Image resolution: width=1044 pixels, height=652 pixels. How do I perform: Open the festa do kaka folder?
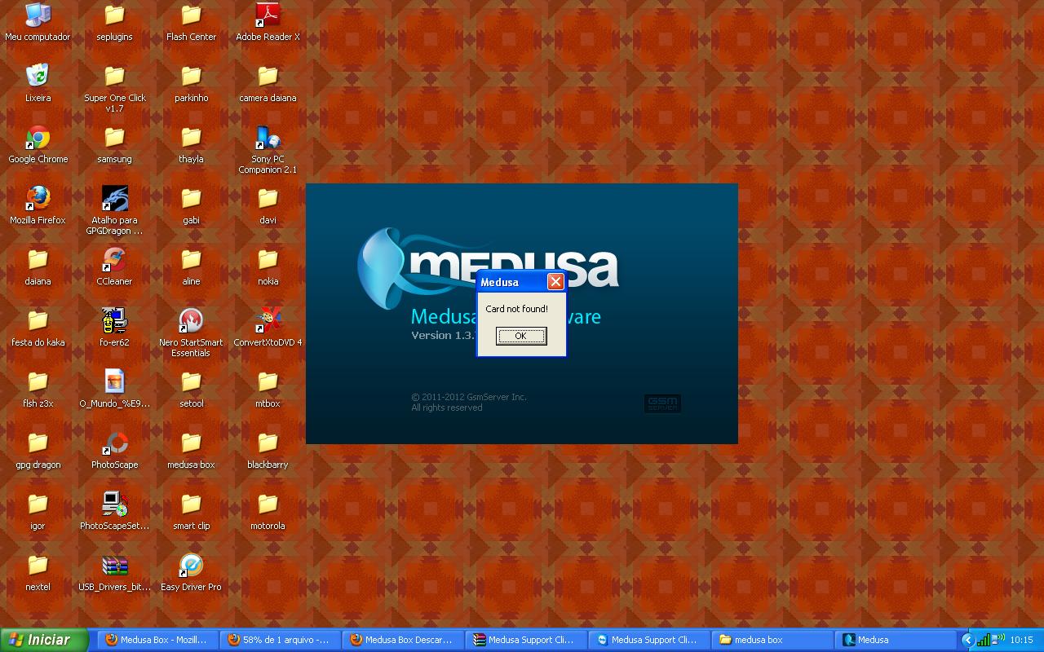(38, 320)
